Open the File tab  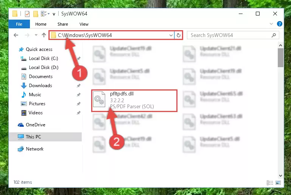19,24
